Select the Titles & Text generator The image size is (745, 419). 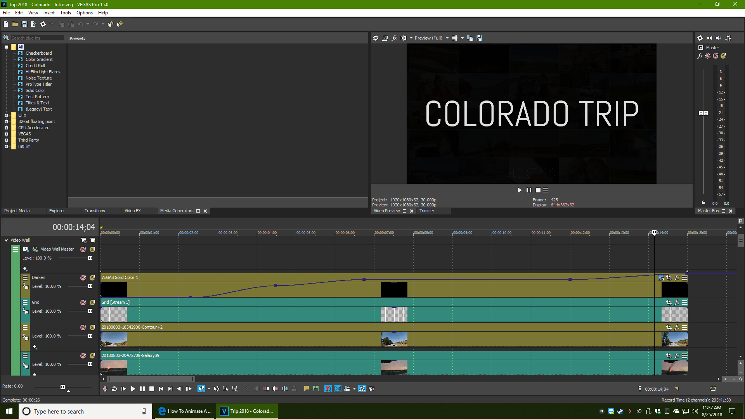(37, 103)
